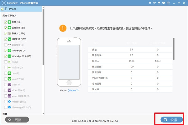Click sidebar scroll up arrow
Screen dimensions: 188x125
(43, 7)
